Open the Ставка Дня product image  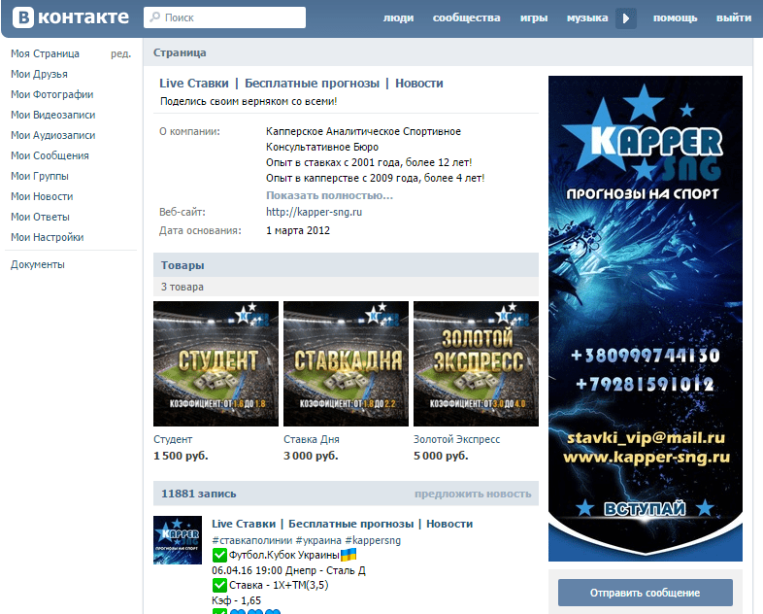click(x=346, y=363)
